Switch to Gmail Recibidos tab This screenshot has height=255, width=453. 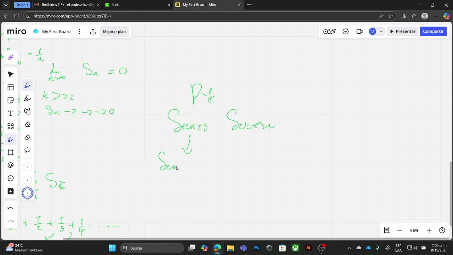pos(67,5)
